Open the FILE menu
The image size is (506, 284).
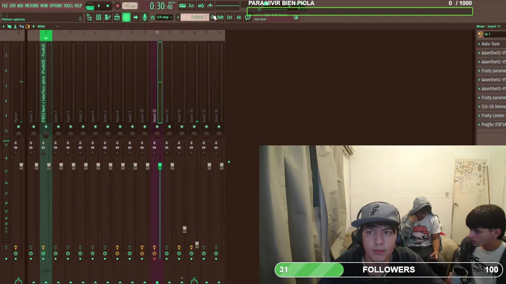[5, 6]
